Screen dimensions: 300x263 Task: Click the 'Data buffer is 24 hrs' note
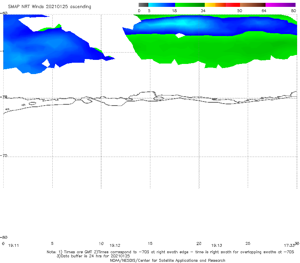coord(93,256)
